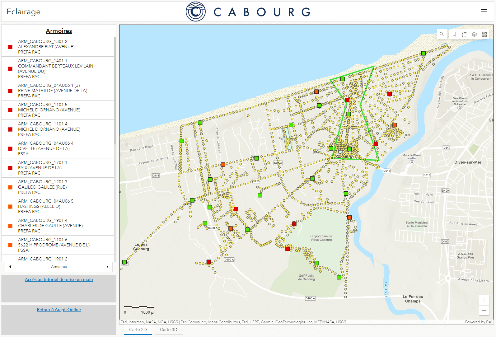Click the Dives-sur-Mer town label
The image size is (496, 337).
tap(468, 162)
